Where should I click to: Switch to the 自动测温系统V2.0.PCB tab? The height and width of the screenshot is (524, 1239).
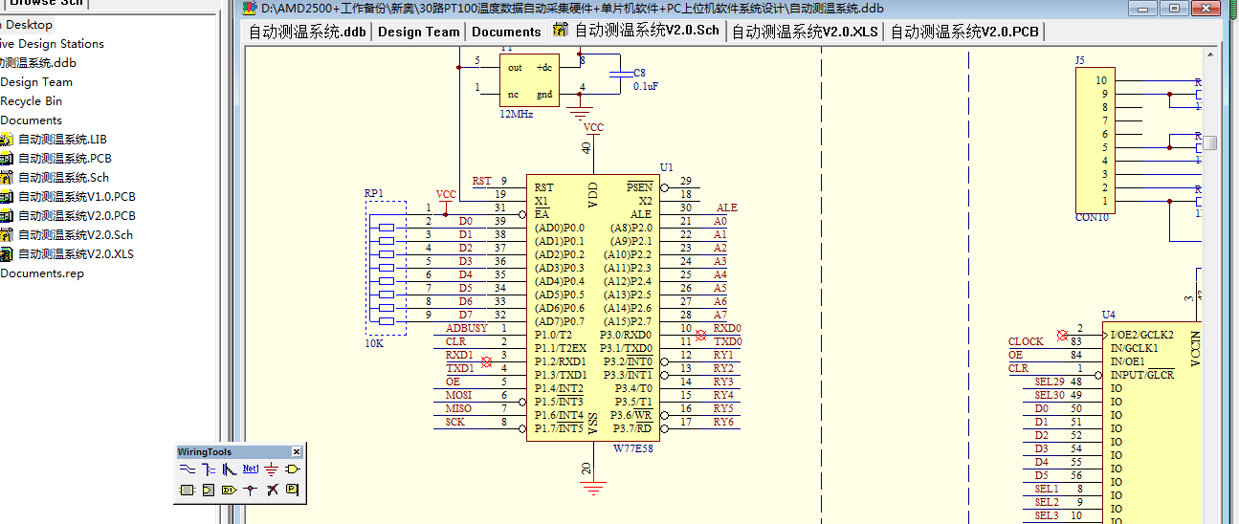point(965,32)
